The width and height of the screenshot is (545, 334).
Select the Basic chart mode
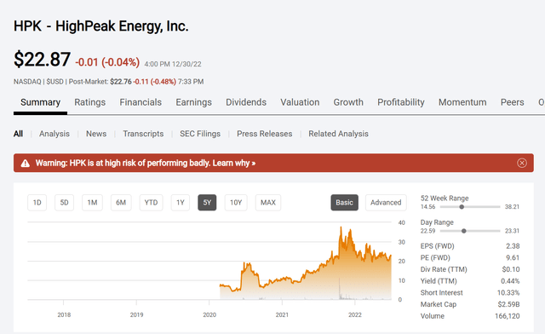344,203
